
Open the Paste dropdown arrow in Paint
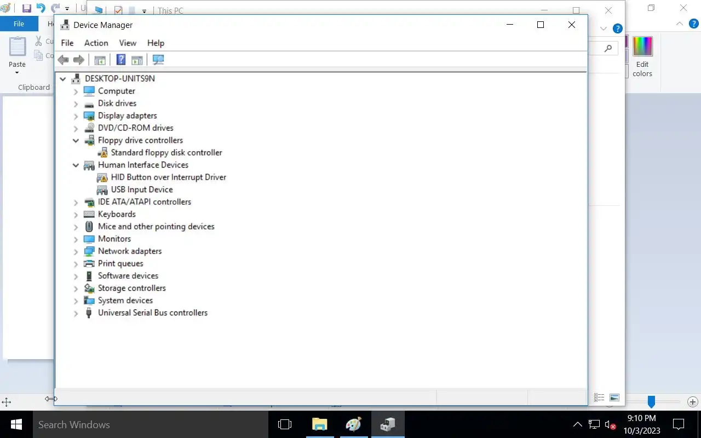click(x=17, y=73)
